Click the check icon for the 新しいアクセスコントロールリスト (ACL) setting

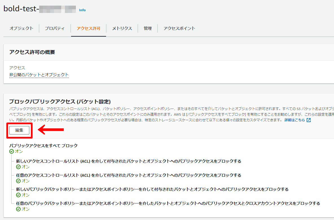pyautogui.click(x=18, y=167)
